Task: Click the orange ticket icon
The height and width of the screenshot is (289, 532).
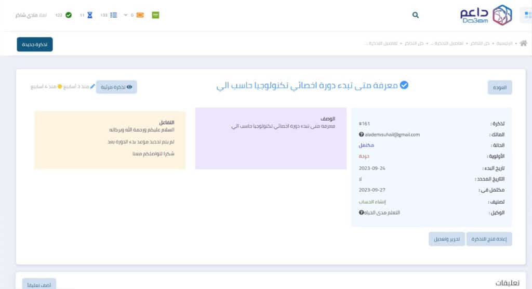Action: 140,15
